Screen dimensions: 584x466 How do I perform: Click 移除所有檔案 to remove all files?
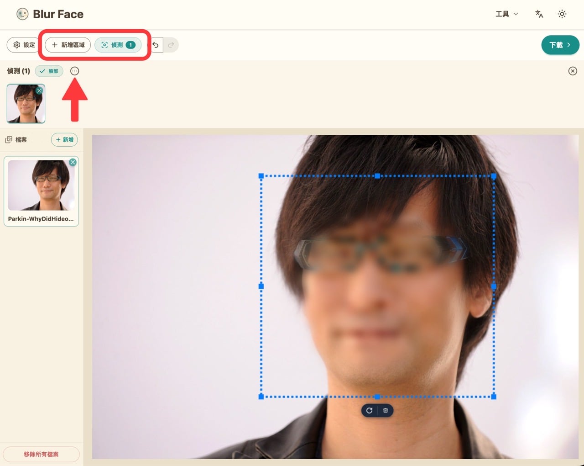pyautogui.click(x=41, y=454)
